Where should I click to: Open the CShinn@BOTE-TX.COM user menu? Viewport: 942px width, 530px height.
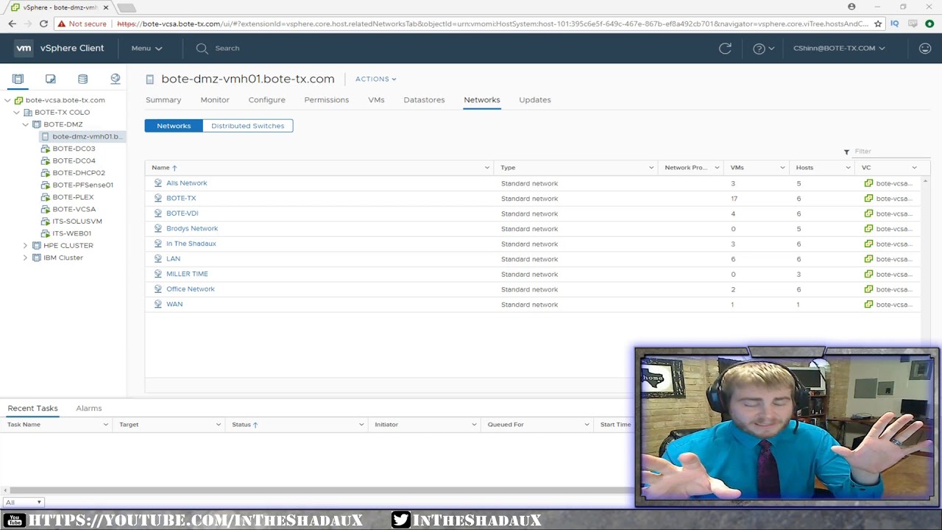click(839, 49)
